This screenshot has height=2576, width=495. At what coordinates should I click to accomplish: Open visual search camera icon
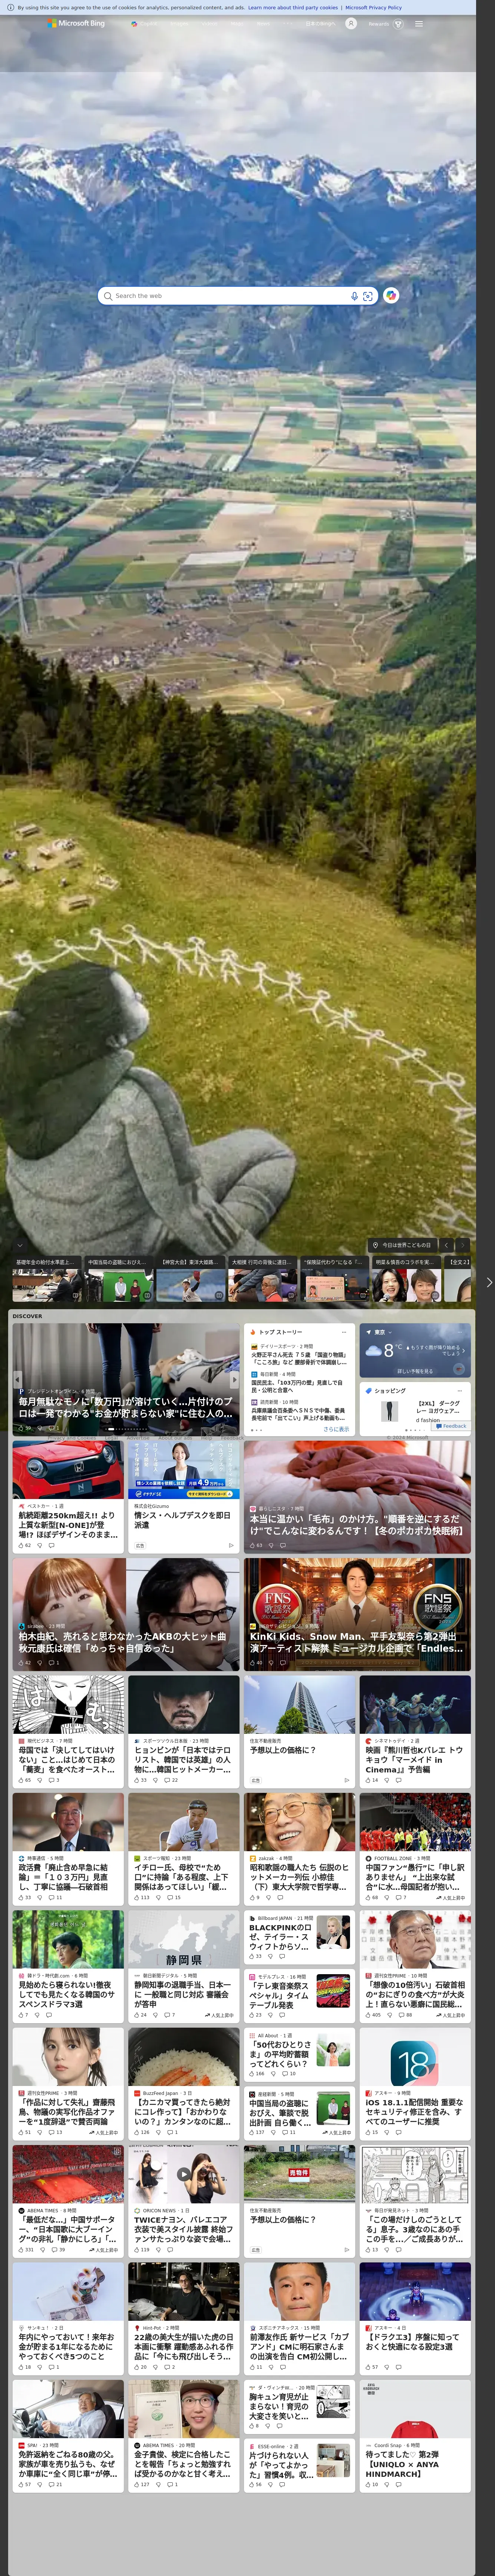click(367, 296)
